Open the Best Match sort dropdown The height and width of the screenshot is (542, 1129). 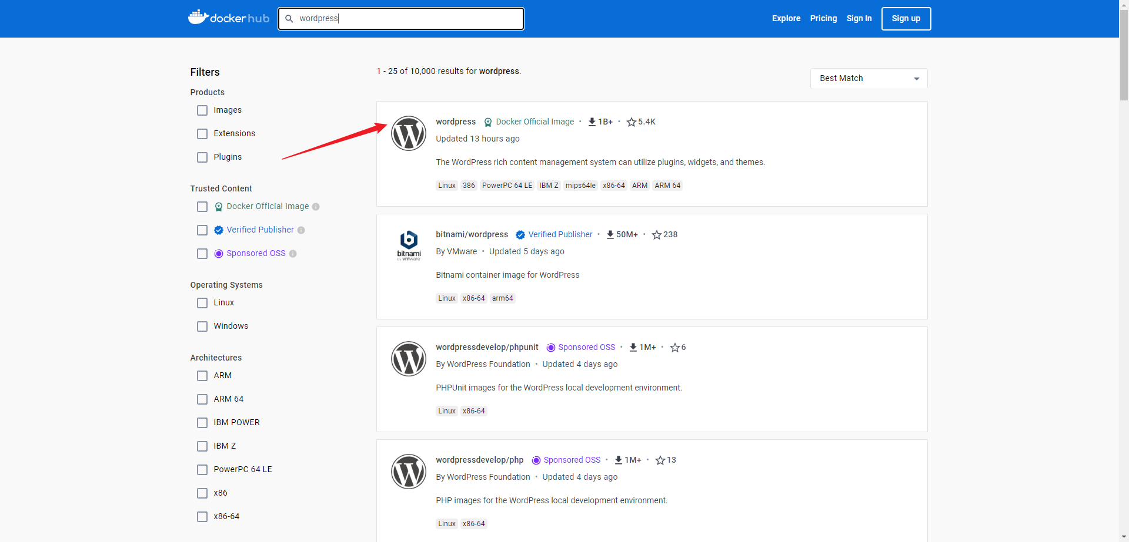point(869,79)
